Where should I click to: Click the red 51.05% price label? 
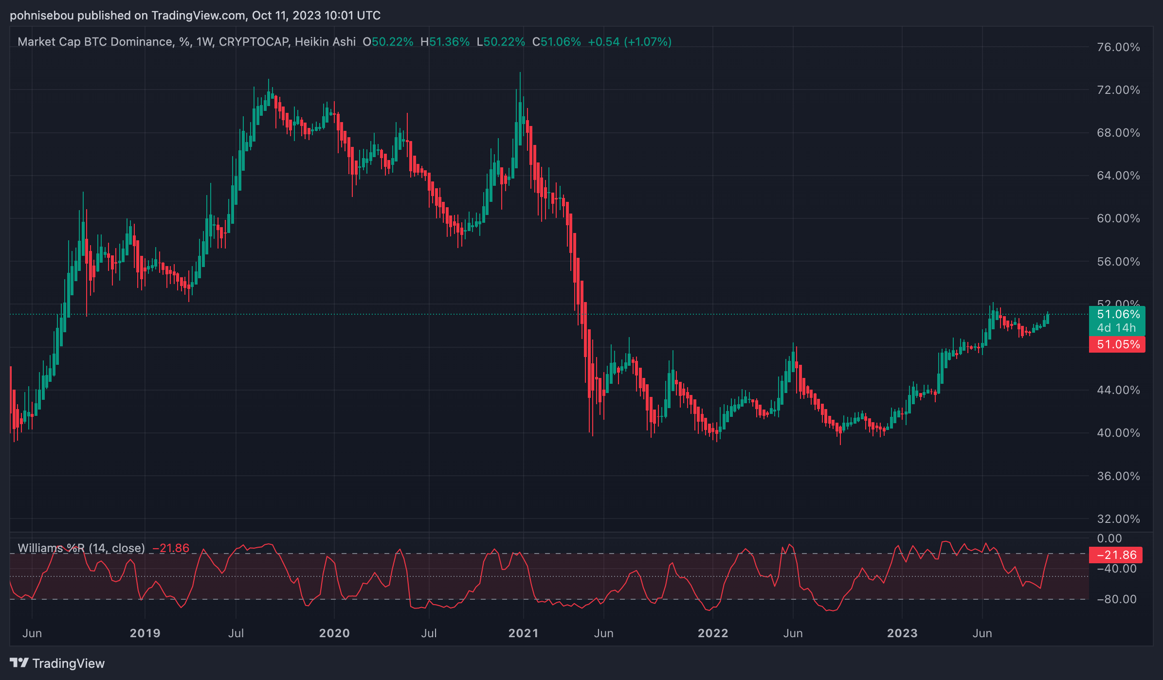pyautogui.click(x=1118, y=345)
